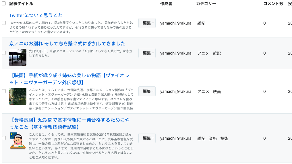This screenshot has width=292, height=164.
Task: Click 映画 category in 【映画】 row
Action: [217, 91]
